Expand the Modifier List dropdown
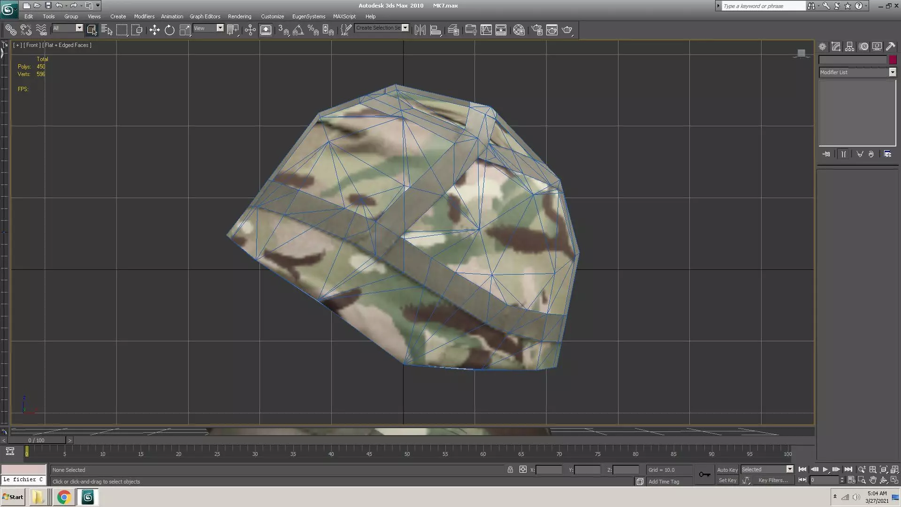Screen dimensions: 901x507 pos(892,72)
